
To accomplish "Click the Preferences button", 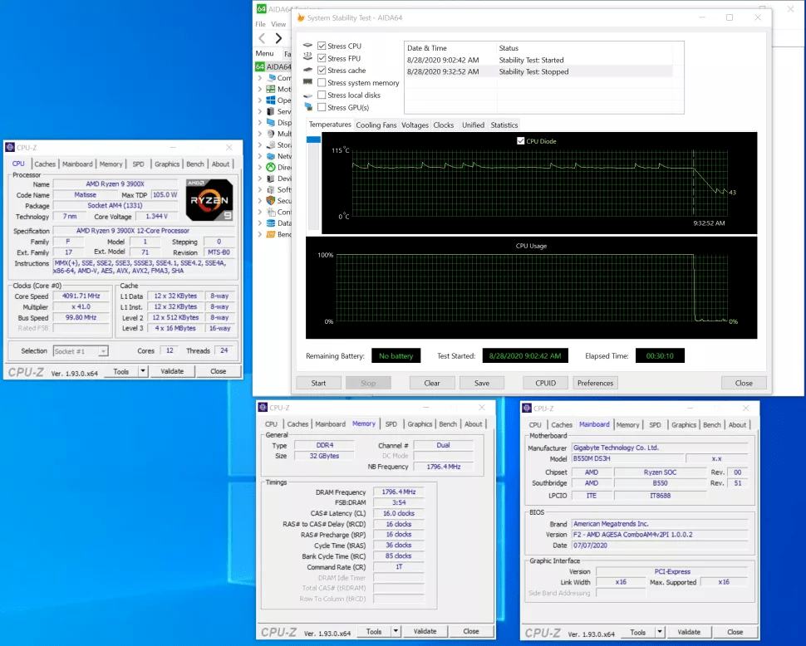I will tap(595, 383).
